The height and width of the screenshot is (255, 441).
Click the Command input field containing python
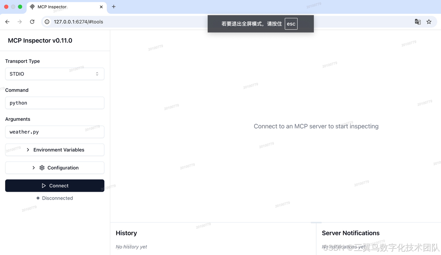54,103
